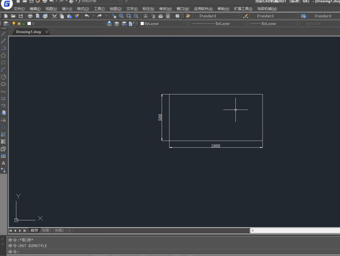Click the Save disk icon
The image size is (340, 256).
click(x=21, y=16)
